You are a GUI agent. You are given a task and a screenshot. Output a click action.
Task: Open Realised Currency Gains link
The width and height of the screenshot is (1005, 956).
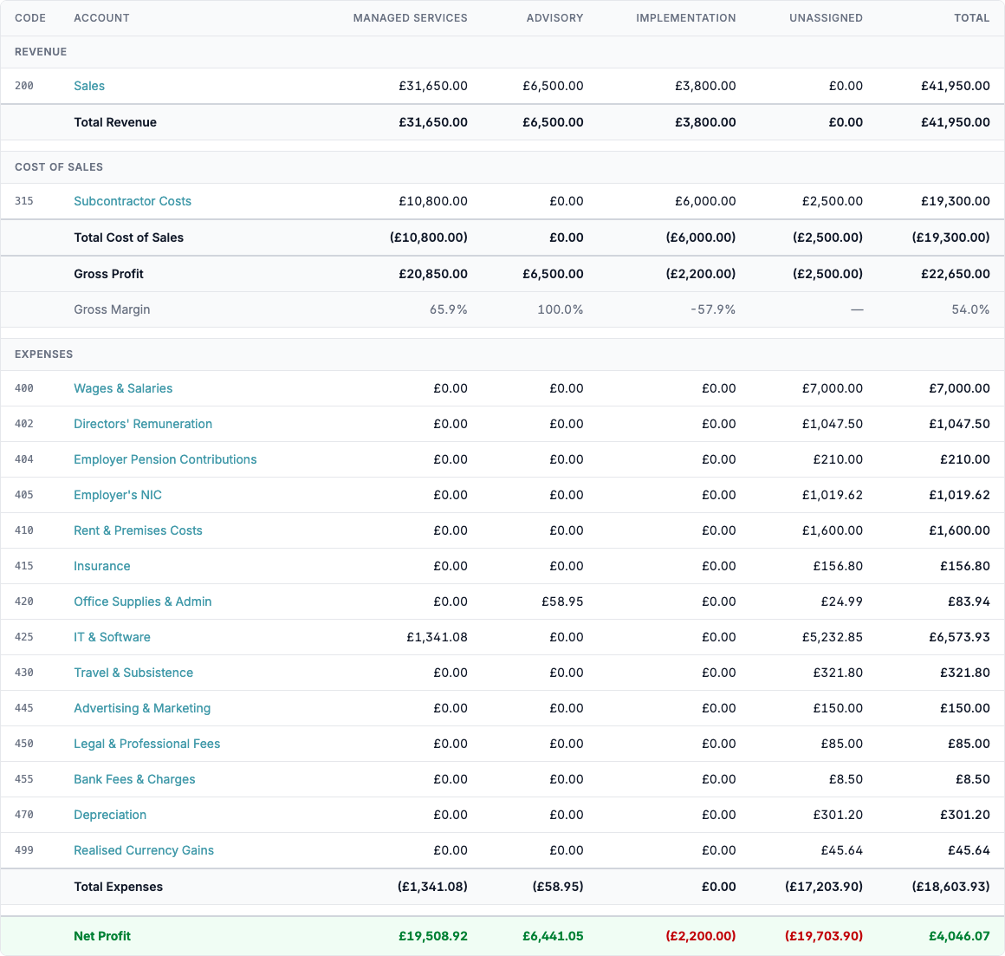pyautogui.click(x=144, y=850)
